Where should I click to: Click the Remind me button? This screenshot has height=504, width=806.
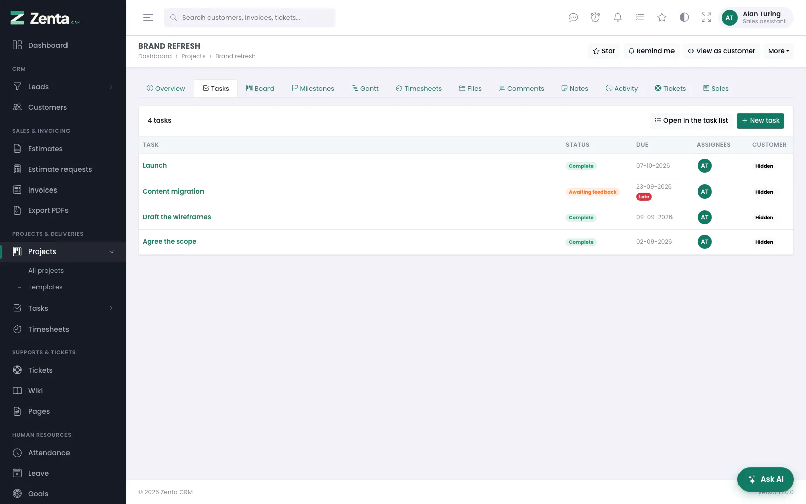point(651,51)
